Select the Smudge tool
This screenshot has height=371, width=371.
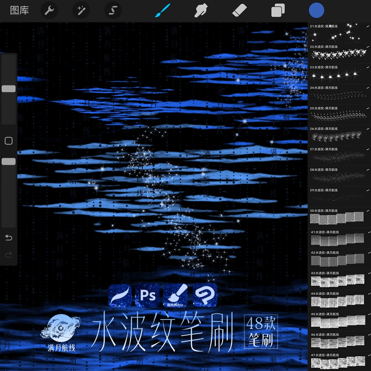(201, 10)
